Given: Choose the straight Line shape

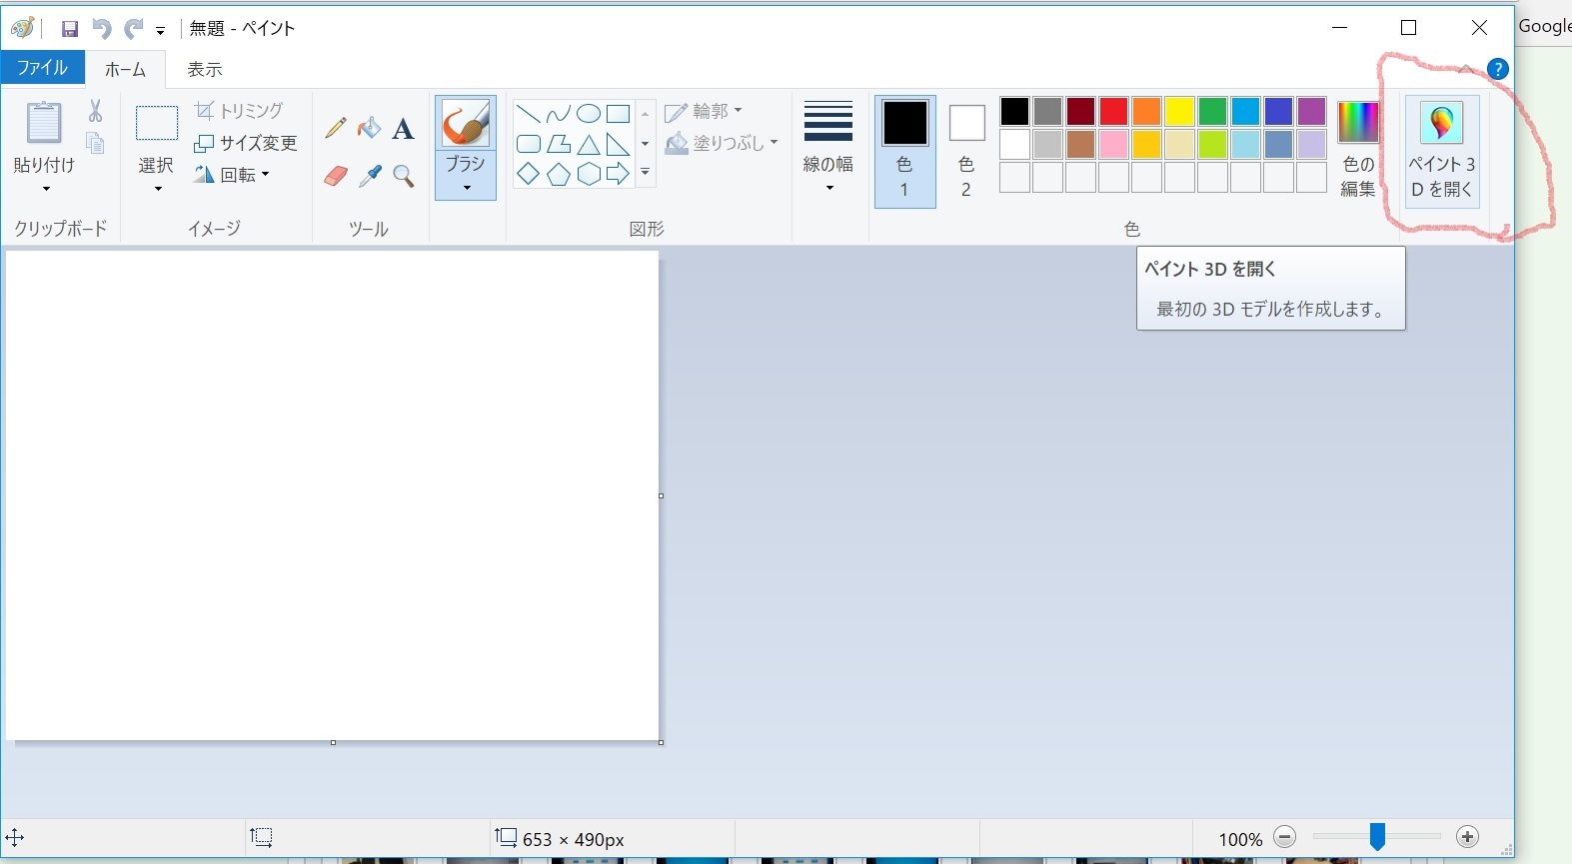Looking at the screenshot, I should point(529,113).
